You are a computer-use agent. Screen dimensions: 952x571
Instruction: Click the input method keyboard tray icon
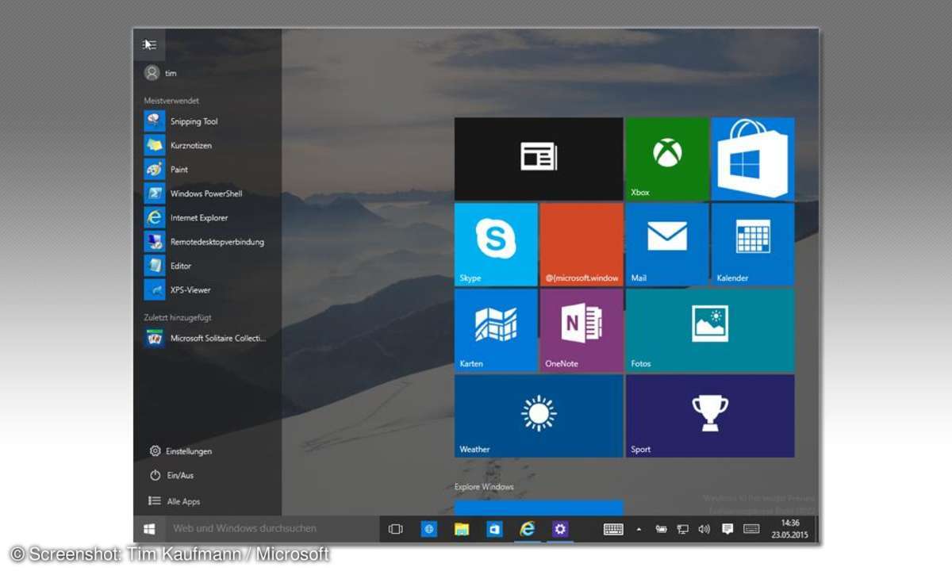click(x=751, y=529)
